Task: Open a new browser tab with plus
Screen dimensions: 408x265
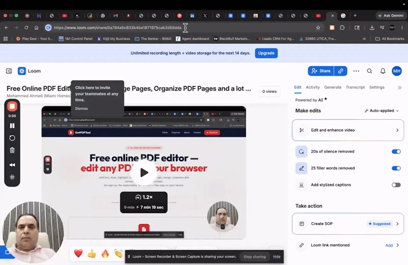Action: [355, 16]
